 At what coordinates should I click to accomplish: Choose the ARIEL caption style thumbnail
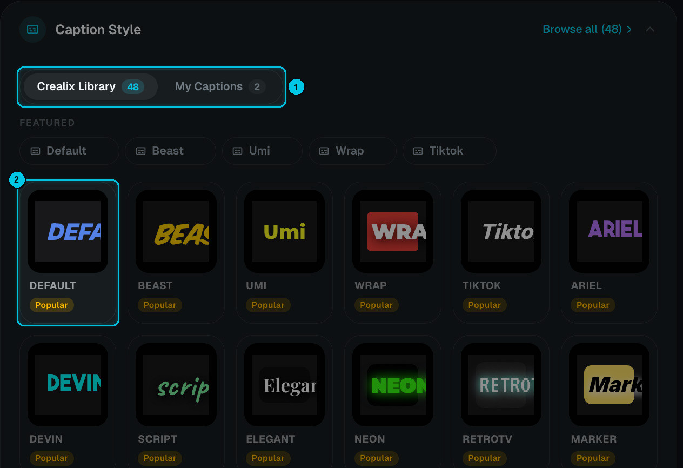pos(610,231)
